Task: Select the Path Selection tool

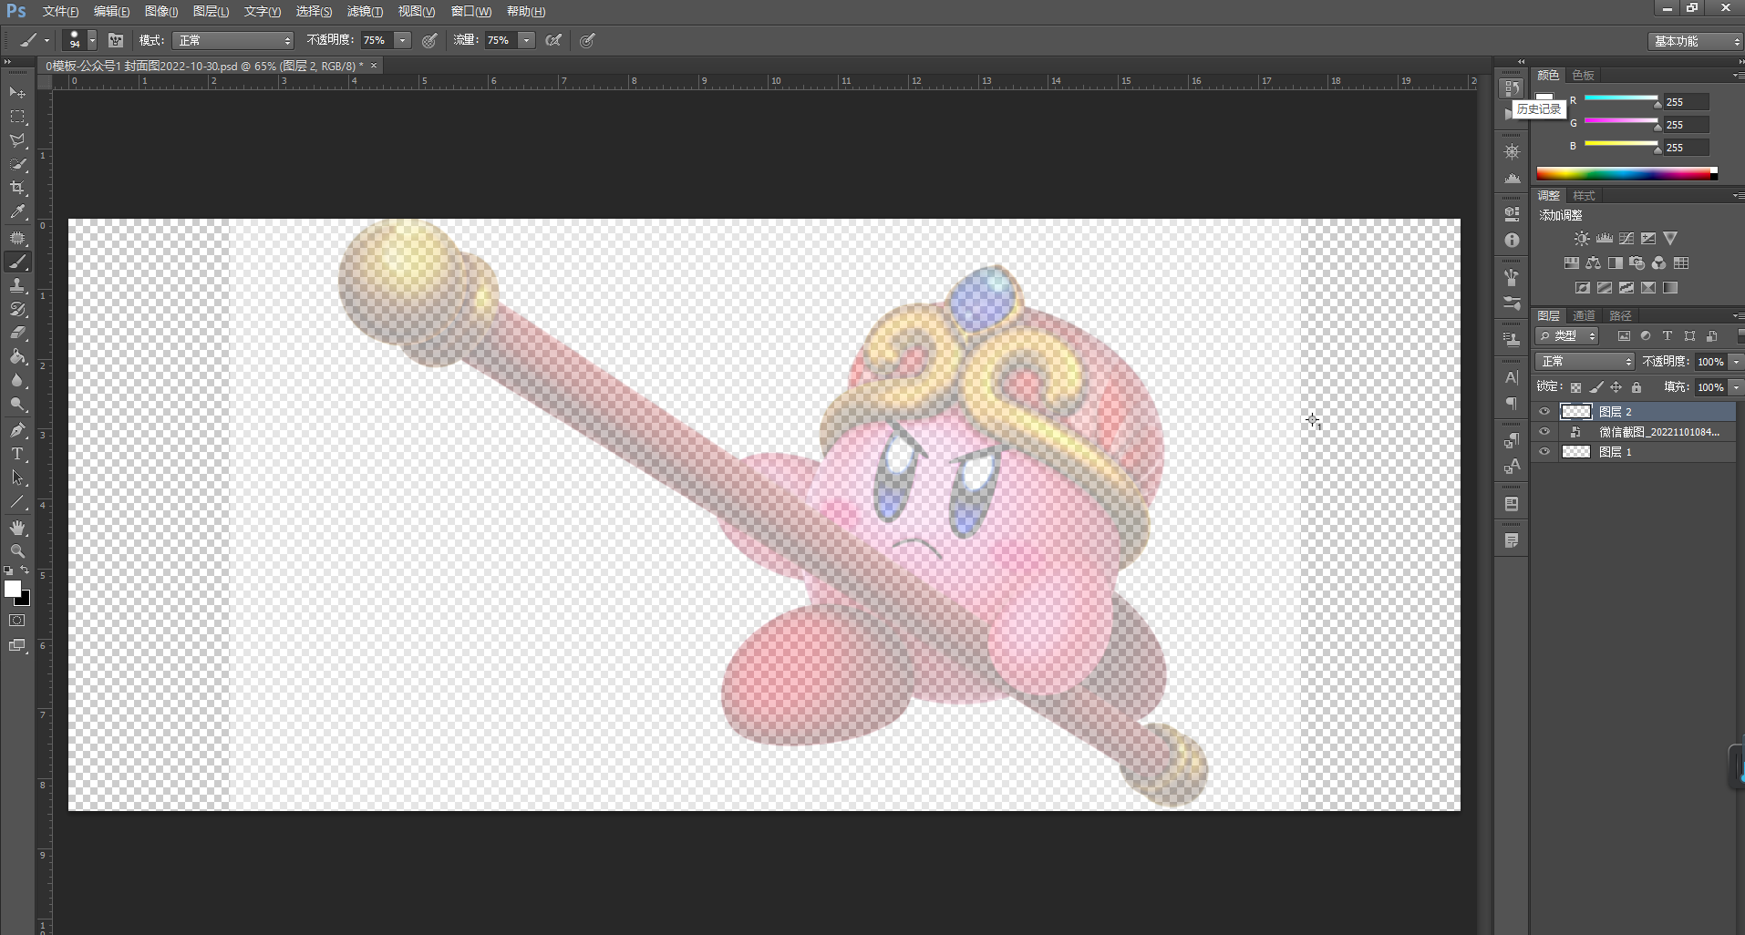Action: 17,478
